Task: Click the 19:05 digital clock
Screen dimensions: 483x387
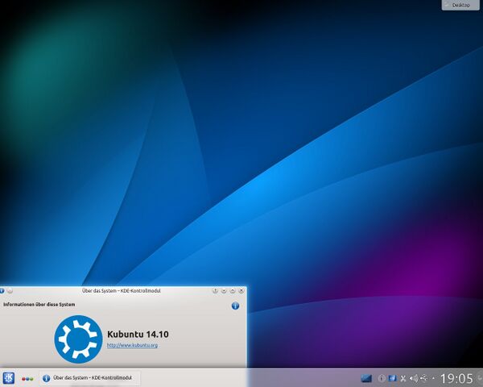Action: click(456, 377)
